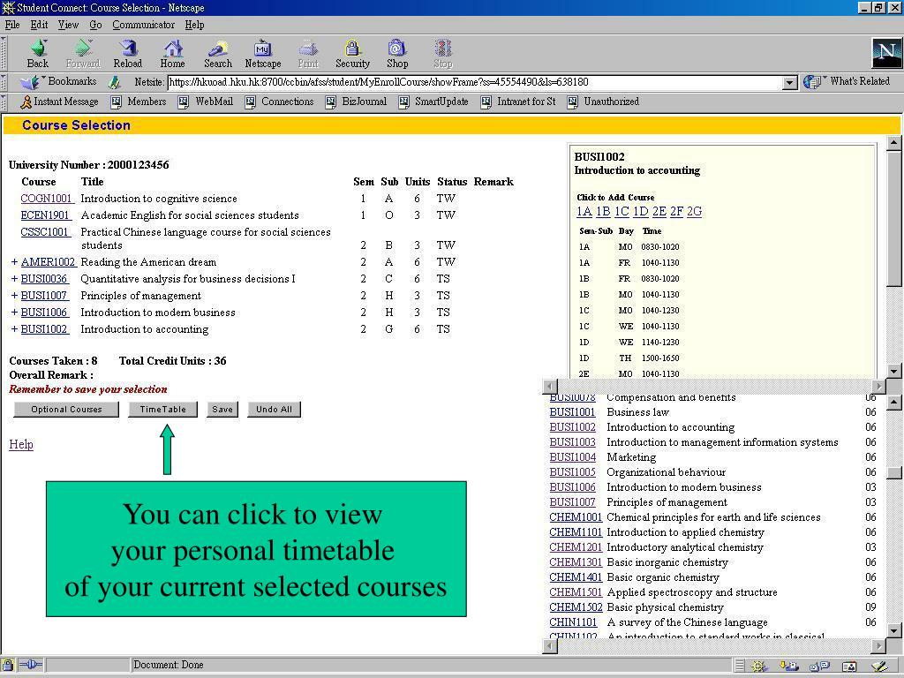Click the Print toolbar icon
Viewport: 904px width, 678px height.
[x=308, y=49]
